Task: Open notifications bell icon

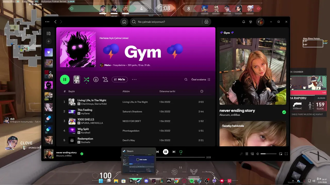Action: point(244,22)
